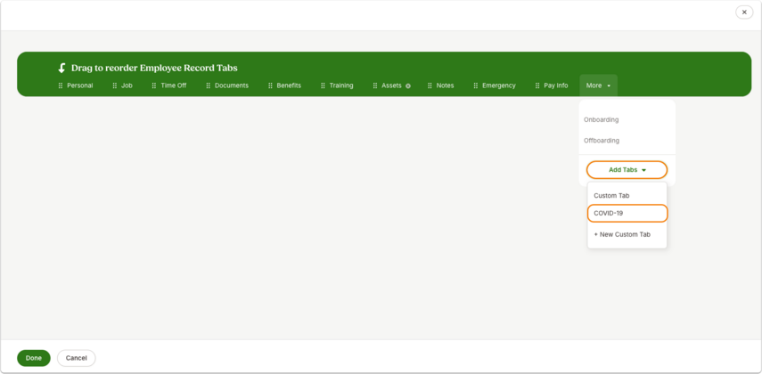
Task: Click the small remove icon after Assets
Action: click(x=408, y=86)
